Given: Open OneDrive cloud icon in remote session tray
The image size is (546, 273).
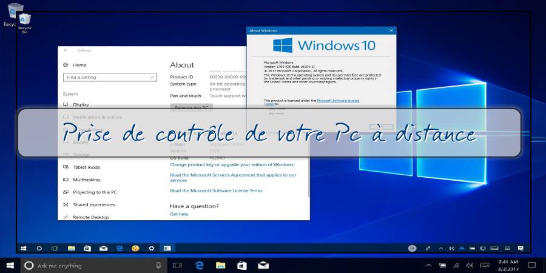Looking at the screenshot, I should click(x=462, y=248).
